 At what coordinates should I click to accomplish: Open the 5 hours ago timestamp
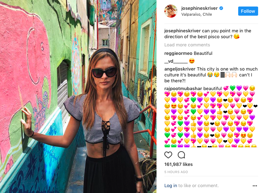click(176, 172)
